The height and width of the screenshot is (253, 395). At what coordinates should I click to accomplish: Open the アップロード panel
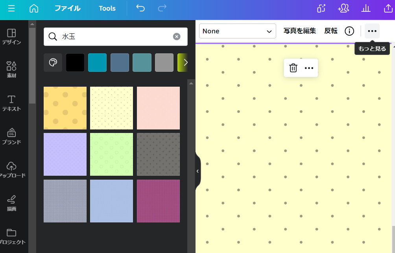pos(11,170)
